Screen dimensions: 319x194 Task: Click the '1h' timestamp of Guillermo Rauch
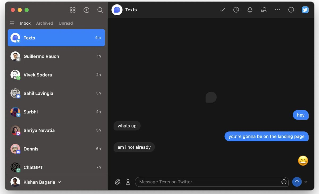99,56
